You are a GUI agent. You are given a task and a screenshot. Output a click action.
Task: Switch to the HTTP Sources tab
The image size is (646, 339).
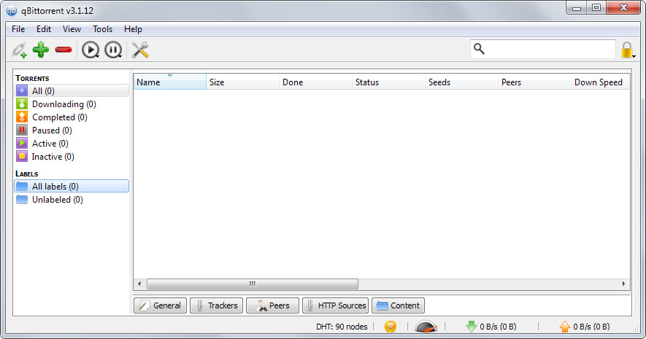tap(335, 305)
